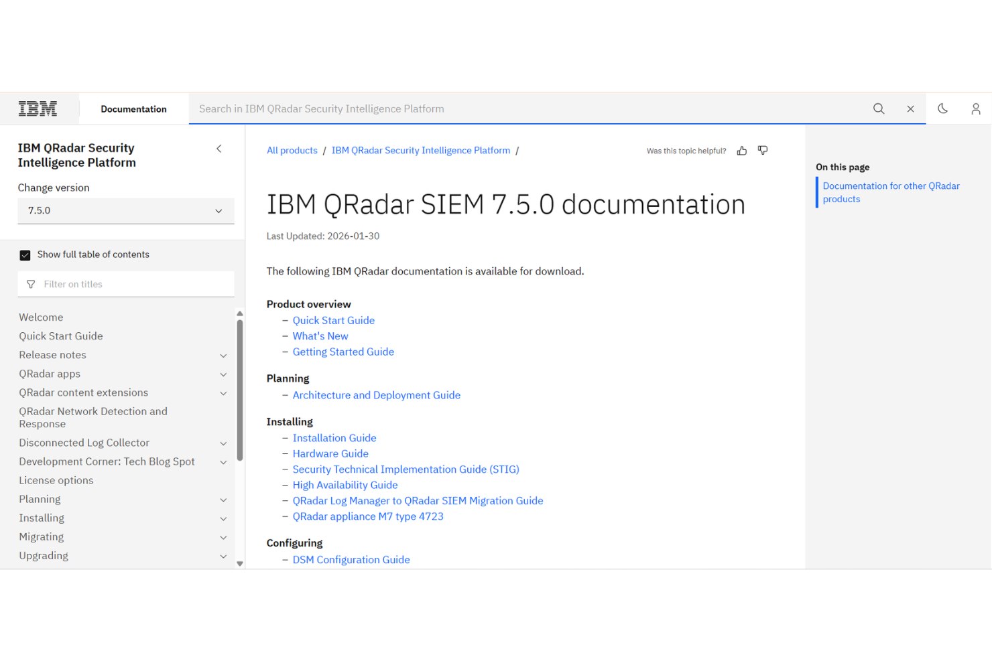
Task: Select Quick Start Guide in the sidebar
Action: coord(61,336)
